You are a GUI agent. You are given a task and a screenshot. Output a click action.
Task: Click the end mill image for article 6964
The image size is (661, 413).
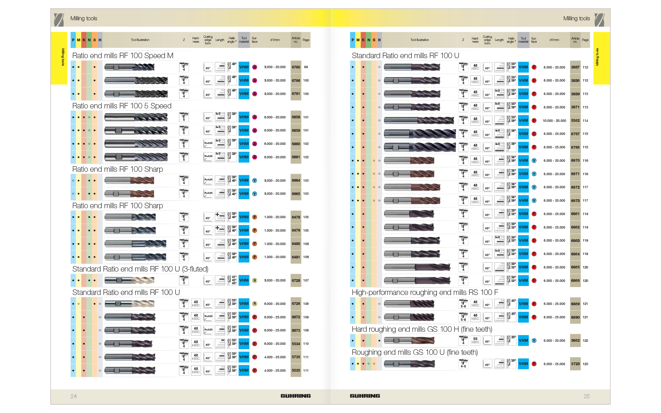click(x=129, y=180)
